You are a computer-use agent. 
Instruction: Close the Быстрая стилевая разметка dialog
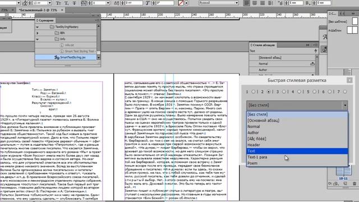click(x=349, y=80)
